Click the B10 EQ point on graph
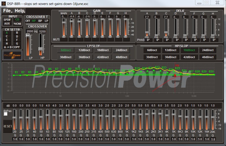Viewport: 226px width, 146px height. [74, 72]
